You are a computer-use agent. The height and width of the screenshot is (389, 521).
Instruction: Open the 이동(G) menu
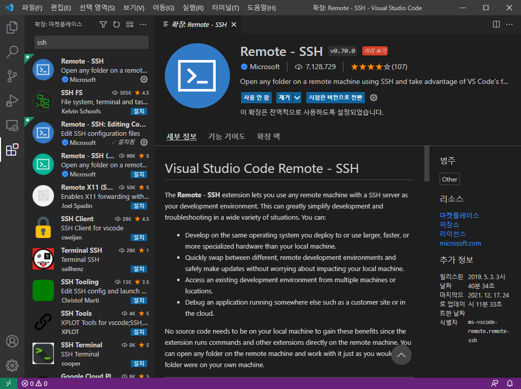point(163,8)
